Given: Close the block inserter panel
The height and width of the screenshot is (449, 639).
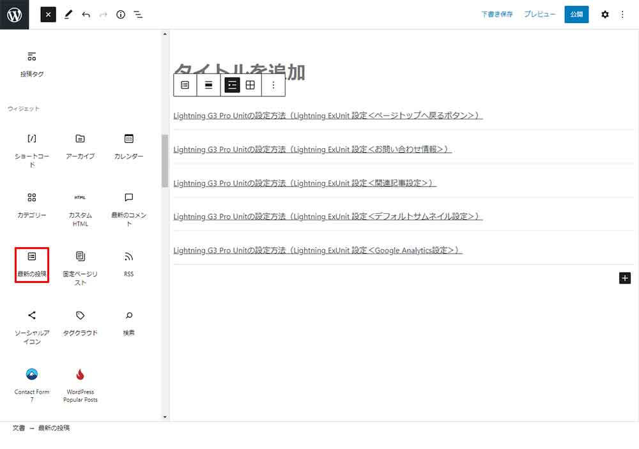Looking at the screenshot, I should pos(49,15).
